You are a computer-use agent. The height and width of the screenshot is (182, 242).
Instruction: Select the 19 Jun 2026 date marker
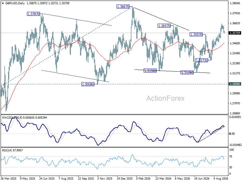202,178
